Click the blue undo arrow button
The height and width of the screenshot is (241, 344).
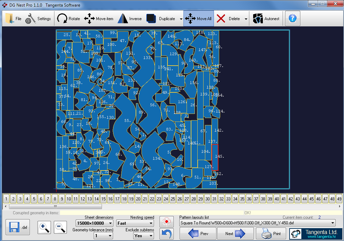pos(166,234)
